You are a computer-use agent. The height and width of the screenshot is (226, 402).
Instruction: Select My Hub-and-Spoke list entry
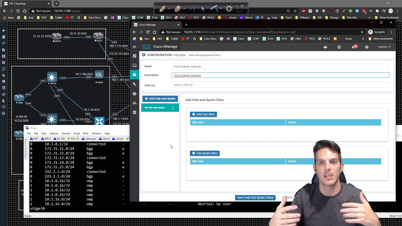[160, 108]
